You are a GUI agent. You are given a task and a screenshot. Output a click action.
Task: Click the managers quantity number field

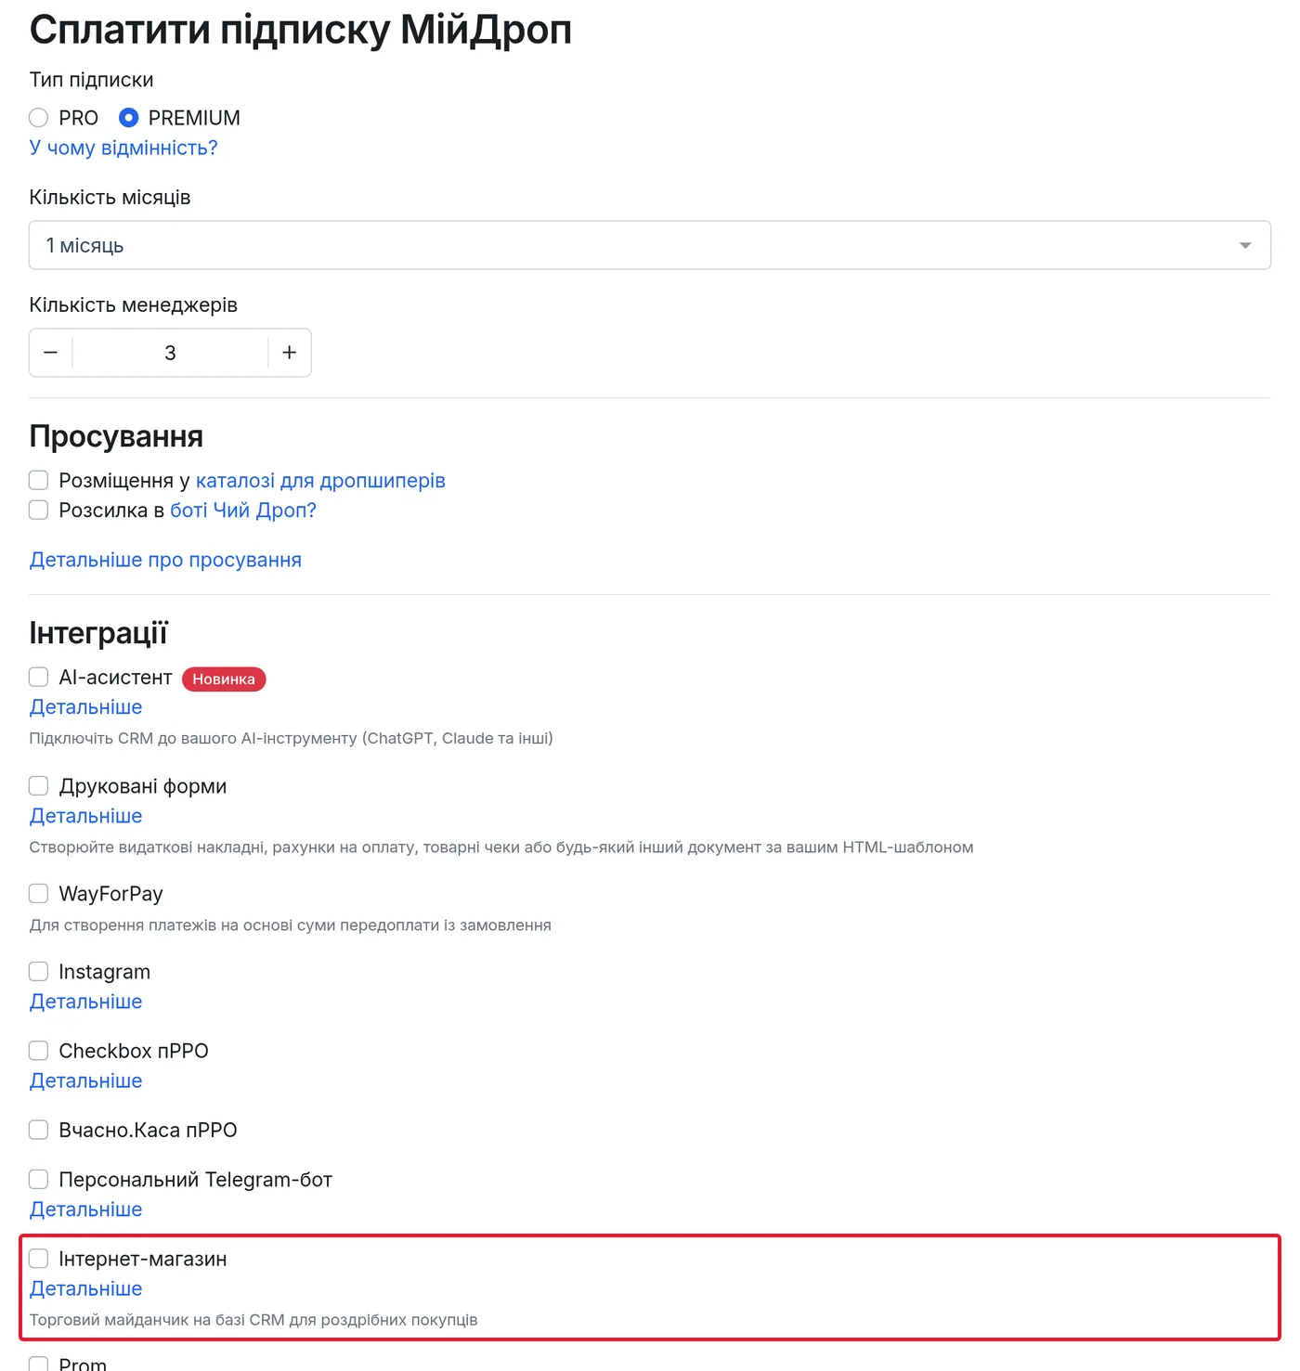170,353
